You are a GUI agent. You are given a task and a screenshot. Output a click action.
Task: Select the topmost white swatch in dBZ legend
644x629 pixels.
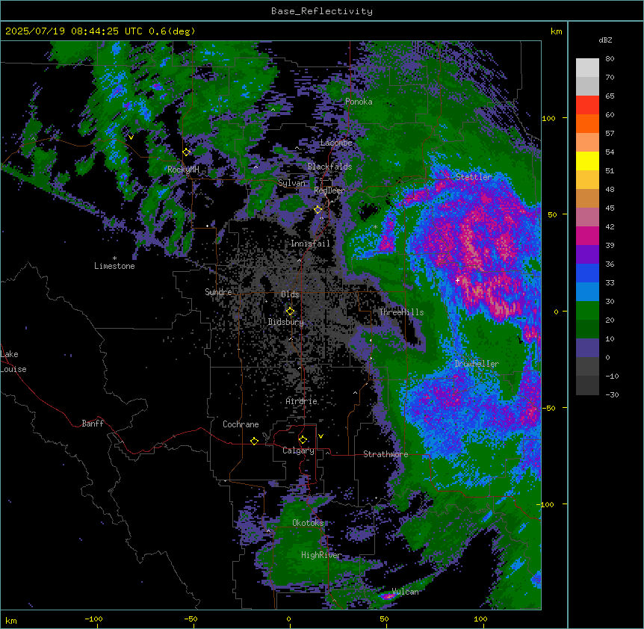(x=587, y=67)
